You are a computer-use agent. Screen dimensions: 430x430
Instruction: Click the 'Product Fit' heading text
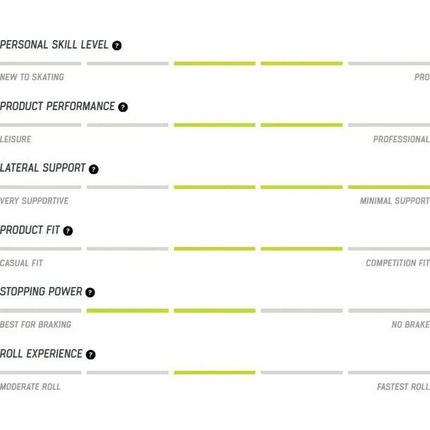point(30,230)
